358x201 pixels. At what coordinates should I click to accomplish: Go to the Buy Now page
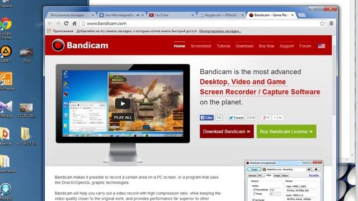[266, 46]
